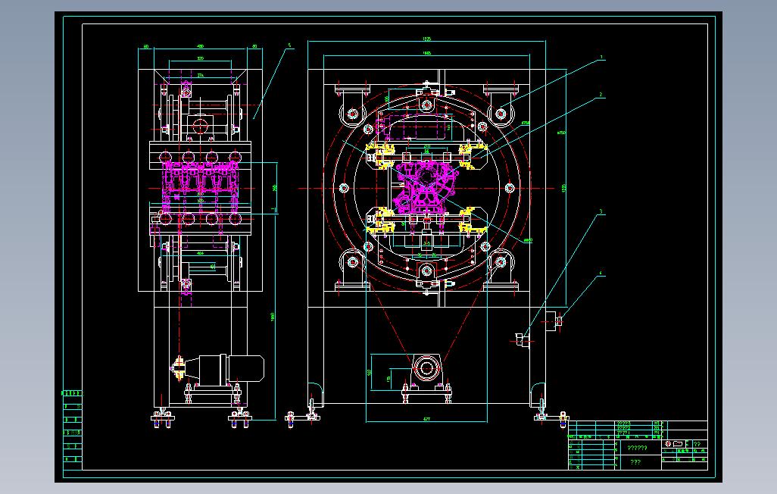Select the 175 height dimension near the drive pulley

[388, 379]
